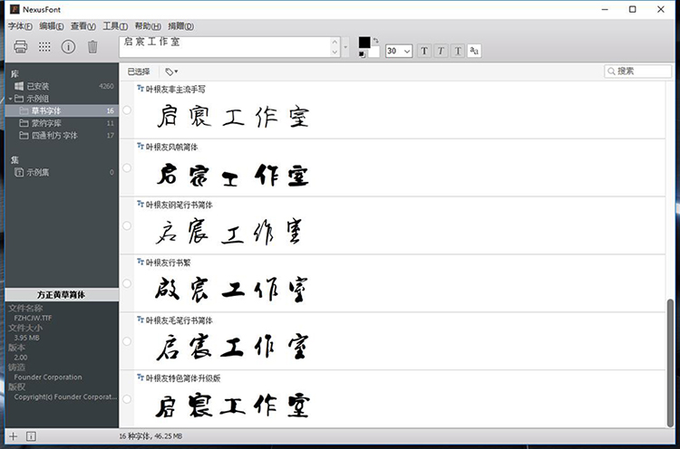Click TrueType icon of 叶根友钢笔行书简体
Screen dimensions: 680x449
140,204
